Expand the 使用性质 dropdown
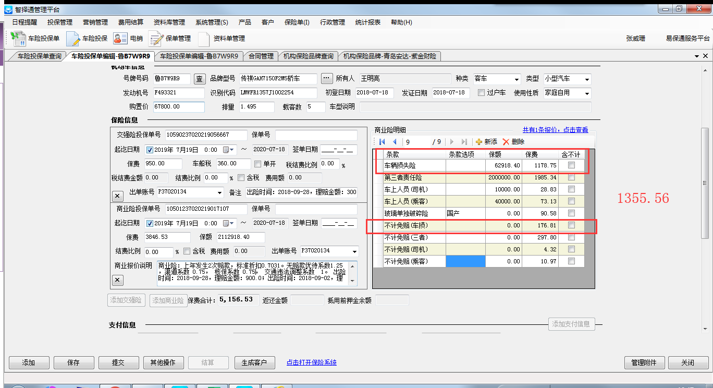The width and height of the screenshot is (713, 388). click(587, 93)
